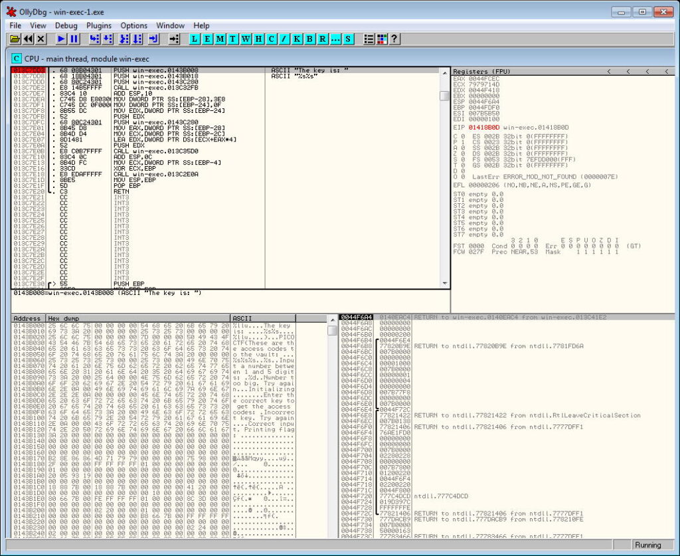Click the Running status indicator
This screenshot has width=680, height=556.
tap(648, 545)
